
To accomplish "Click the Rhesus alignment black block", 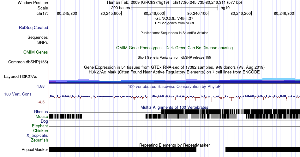I will 231,112.
